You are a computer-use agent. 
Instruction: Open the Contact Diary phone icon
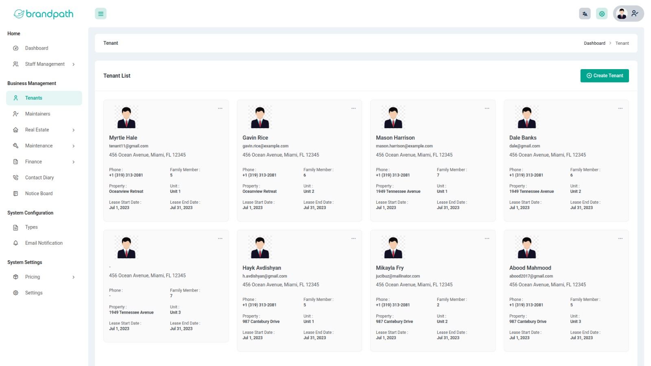15,178
